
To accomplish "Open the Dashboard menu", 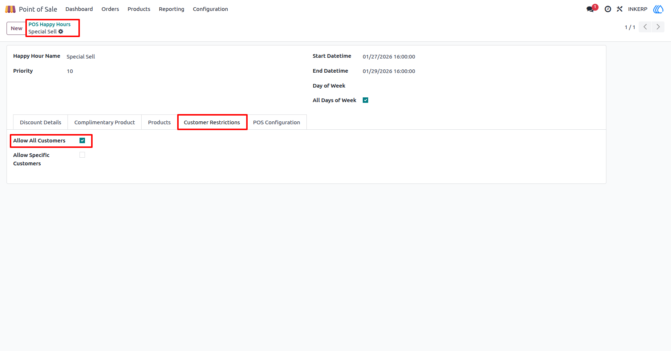I will tap(79, 9).
